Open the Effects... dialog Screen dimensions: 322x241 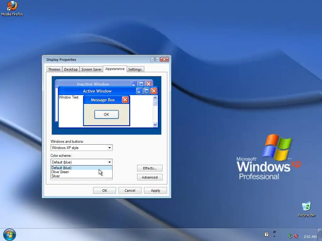(150, 168)
